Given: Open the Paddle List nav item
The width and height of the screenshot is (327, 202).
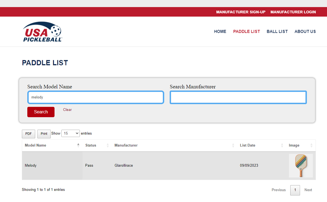Looking at the screenshot, I should [246, 31].
